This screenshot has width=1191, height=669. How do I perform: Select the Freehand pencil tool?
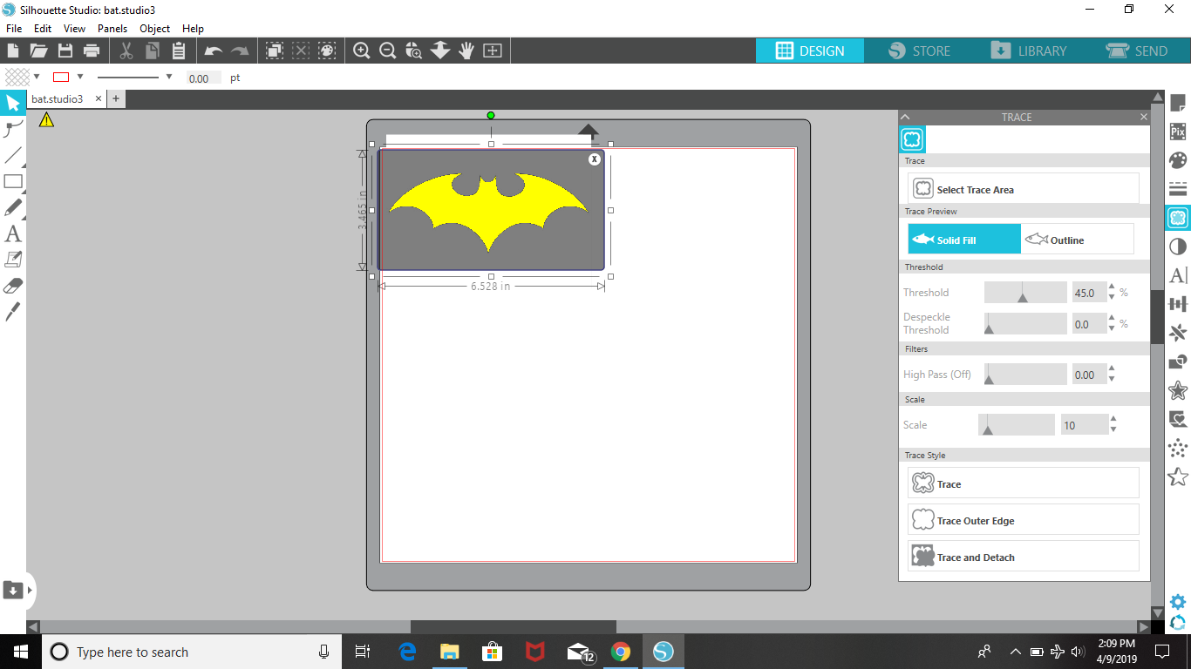pyautogui.click(x=13, y=207)
